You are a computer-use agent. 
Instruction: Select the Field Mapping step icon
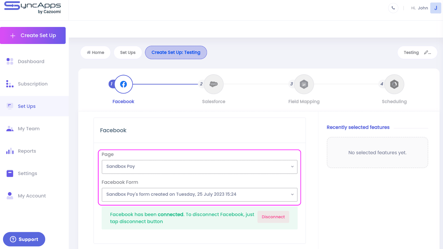click(x=304, y=84)
